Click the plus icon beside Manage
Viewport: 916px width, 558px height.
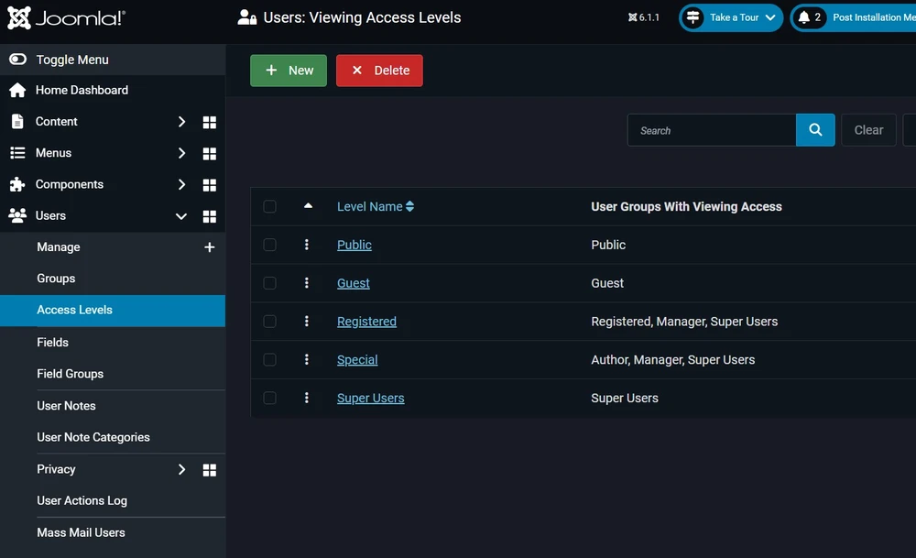pyautogui.click(x=209, y=247)
